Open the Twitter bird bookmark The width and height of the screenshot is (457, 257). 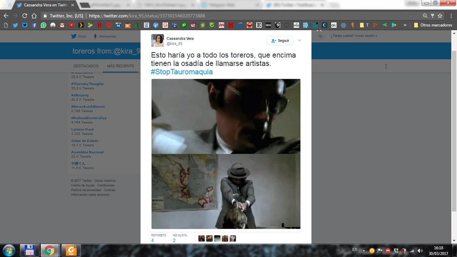(15, 25)
